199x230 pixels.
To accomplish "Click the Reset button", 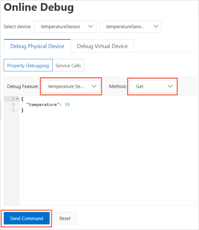I will 65,218.
